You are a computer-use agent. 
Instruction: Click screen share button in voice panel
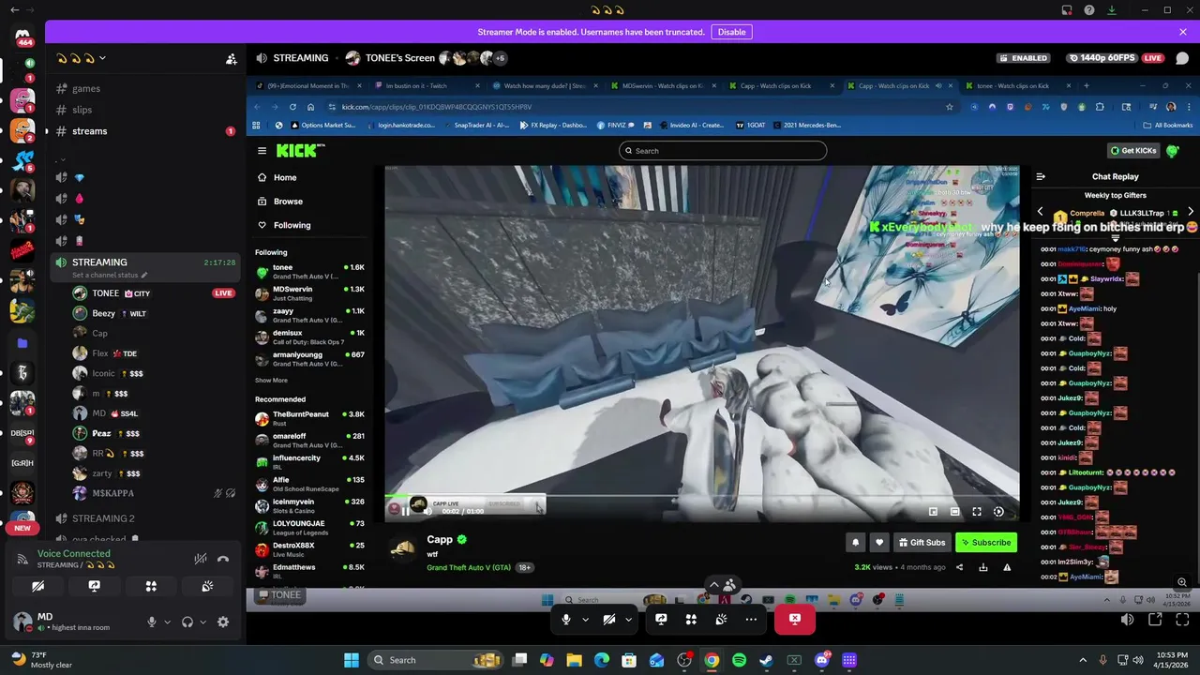[x=94, y=587]
